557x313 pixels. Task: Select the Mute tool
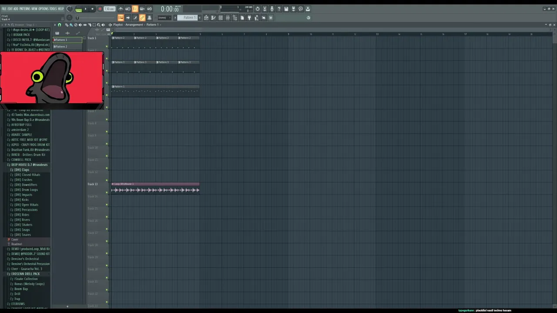[x=80, y=25]
